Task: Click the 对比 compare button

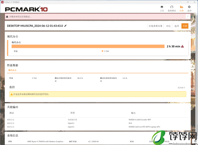Action: point(168,26)
